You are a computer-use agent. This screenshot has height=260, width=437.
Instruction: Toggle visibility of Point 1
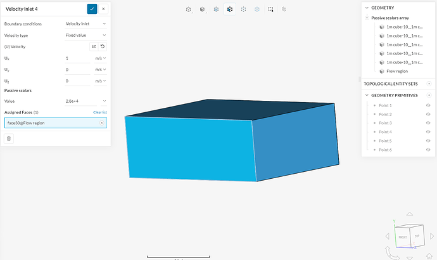point(428,105)
